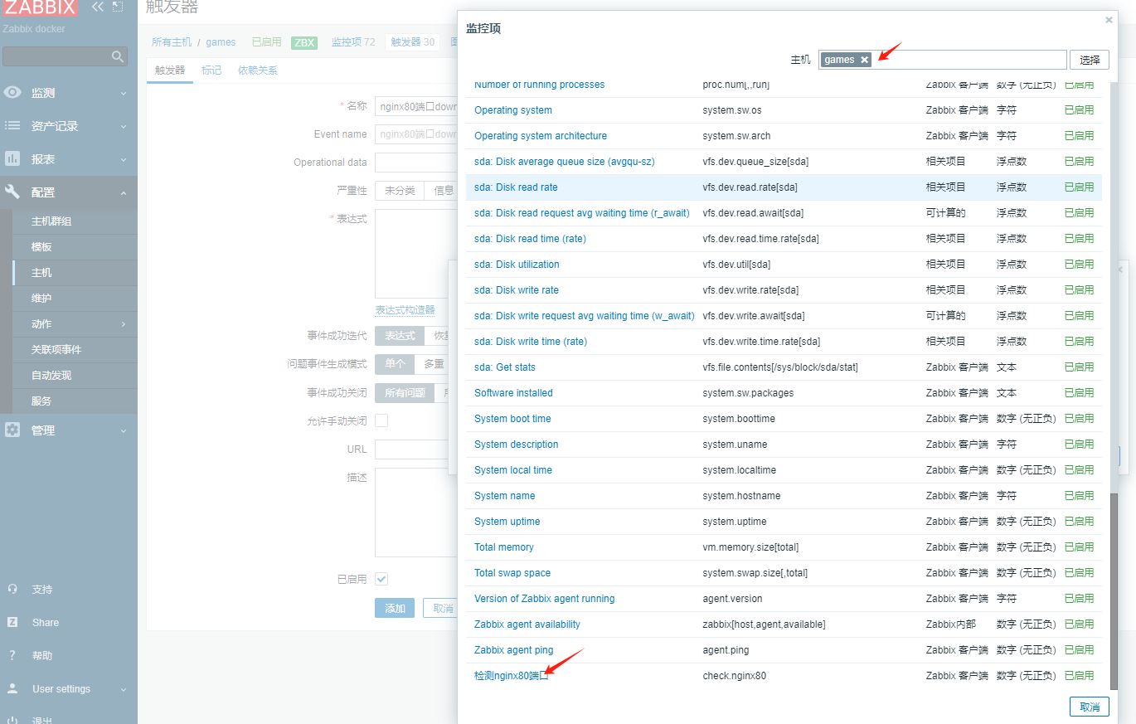Open 服务 in sidebar
This screenshot has width=1136, height=724.
tap(41, 401)
